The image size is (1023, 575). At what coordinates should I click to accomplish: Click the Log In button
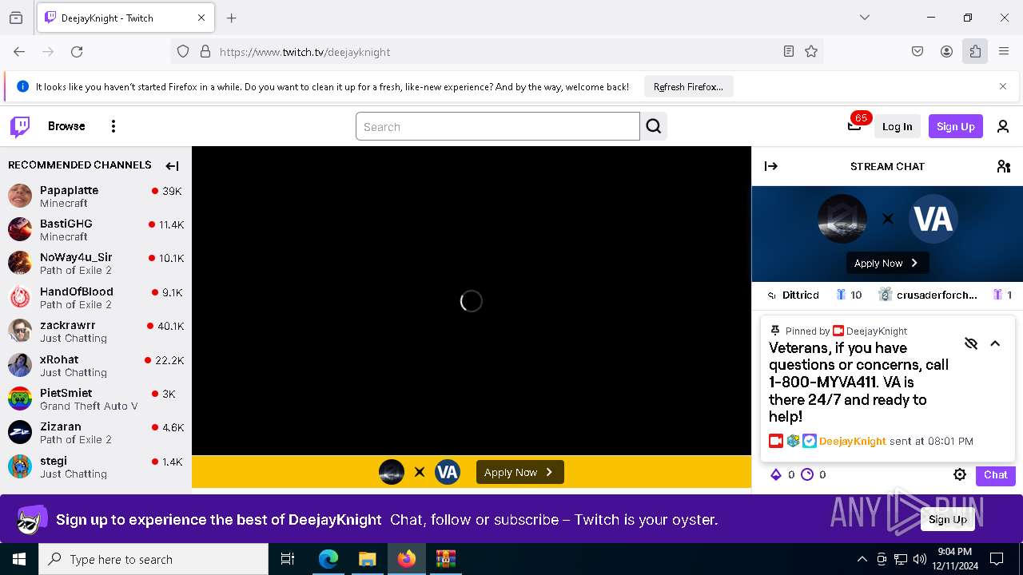tap(897, 126)
